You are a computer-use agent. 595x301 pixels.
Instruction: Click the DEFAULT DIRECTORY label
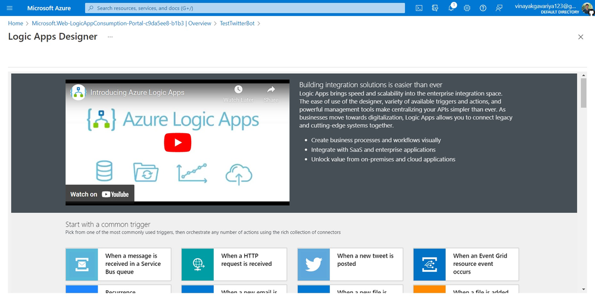point(560,12)
